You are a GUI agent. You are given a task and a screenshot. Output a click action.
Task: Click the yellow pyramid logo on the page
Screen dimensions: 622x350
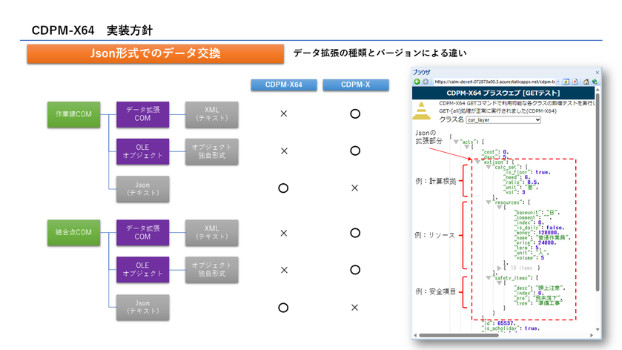point(421,110)
